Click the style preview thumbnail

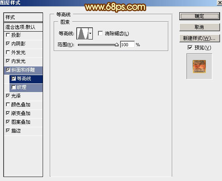[x=199, y=66]
